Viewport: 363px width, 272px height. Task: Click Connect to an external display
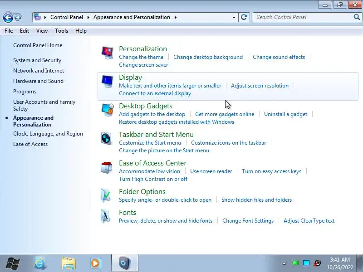155,93
